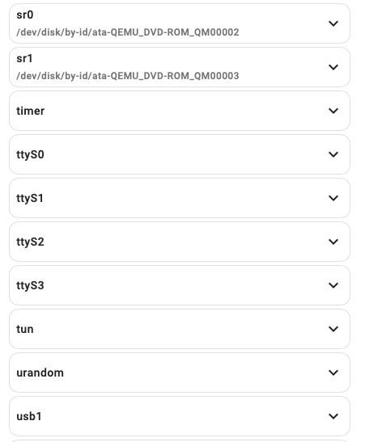Click the QEMU_DVD-ROM_QM00002 device path
This screenshot has width=365, height=442.
click(128, 32)
